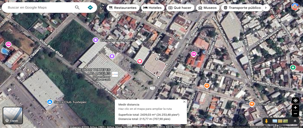Select the green pin above Av Roberto Colorado
This screenshot has width=303, height=128.
pos(293,67)
